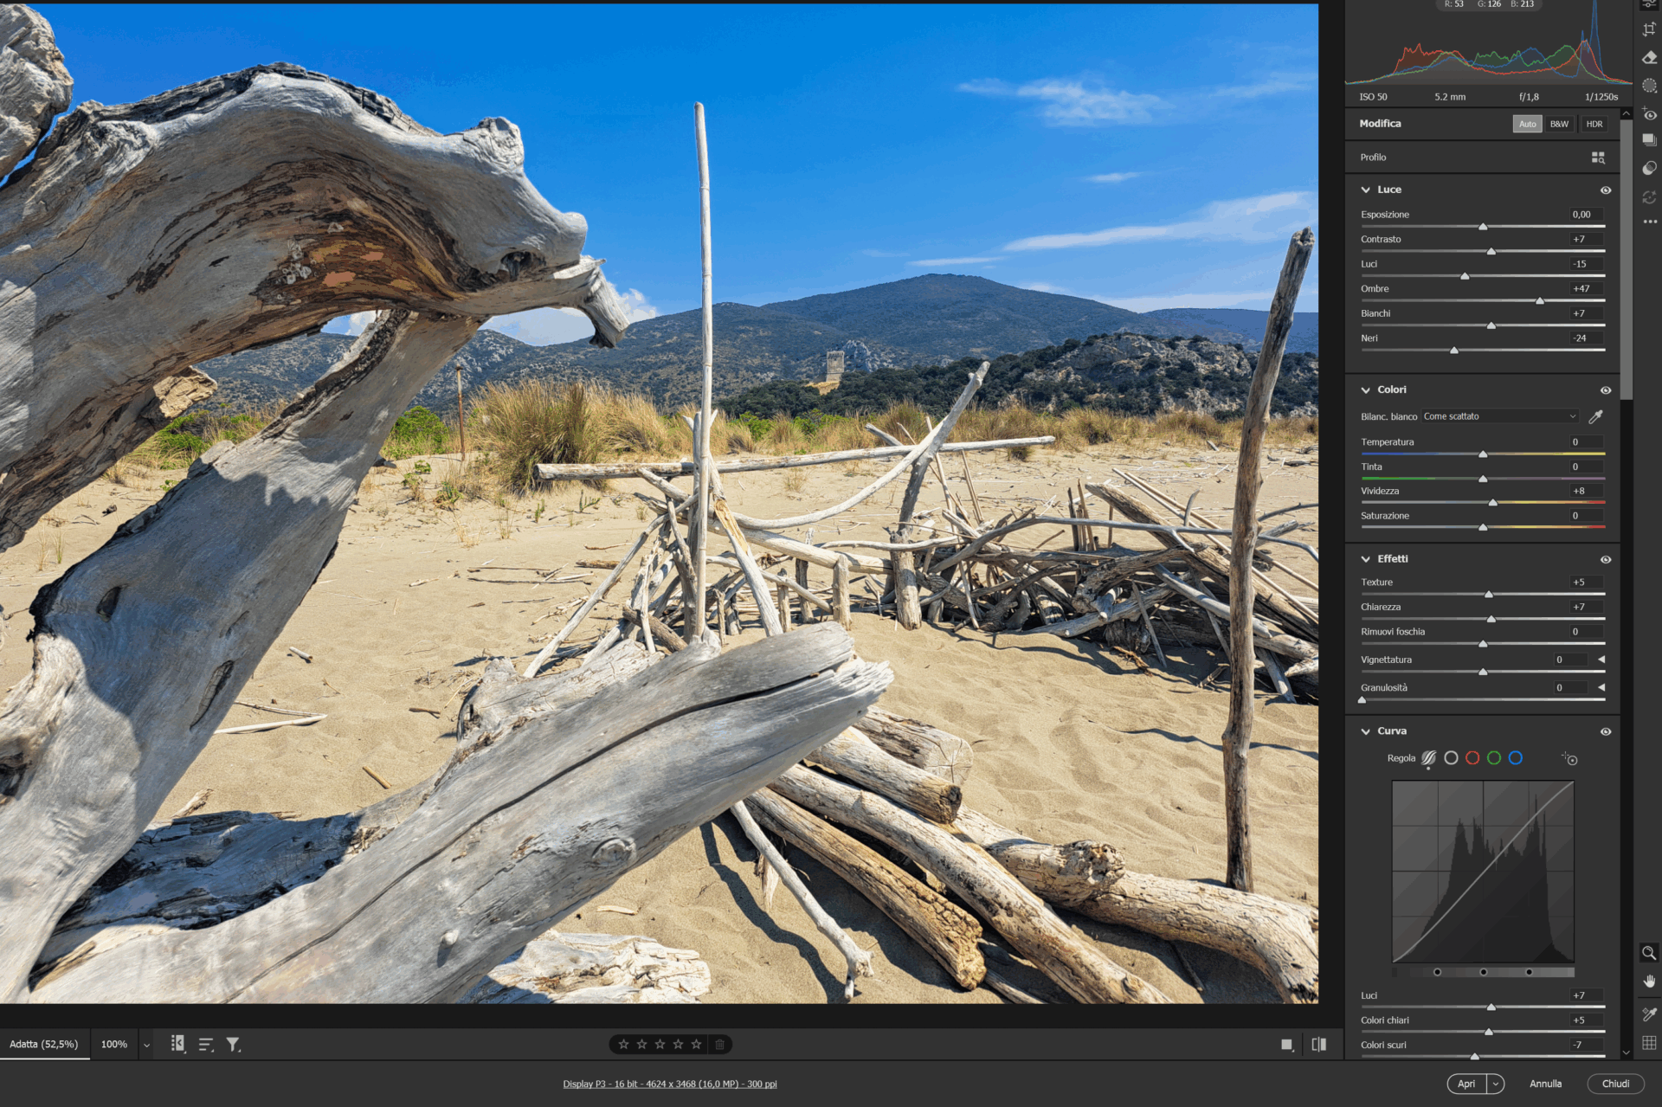Open the Display P3 workflow options link
The image size is (1662, 1107).
(x=669, y=1084)
